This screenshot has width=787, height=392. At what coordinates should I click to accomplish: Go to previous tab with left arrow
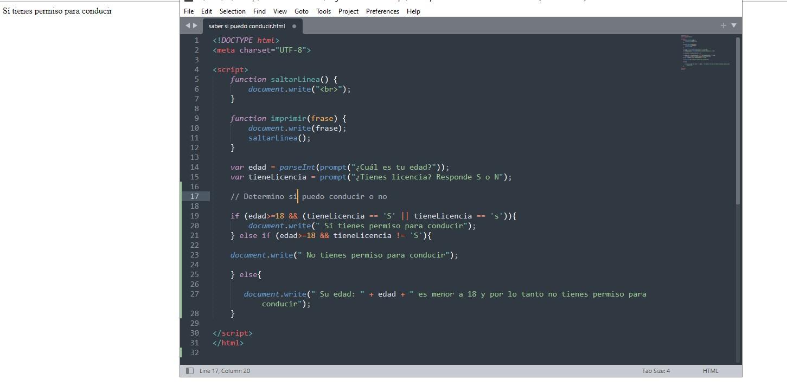coord(188,25)
